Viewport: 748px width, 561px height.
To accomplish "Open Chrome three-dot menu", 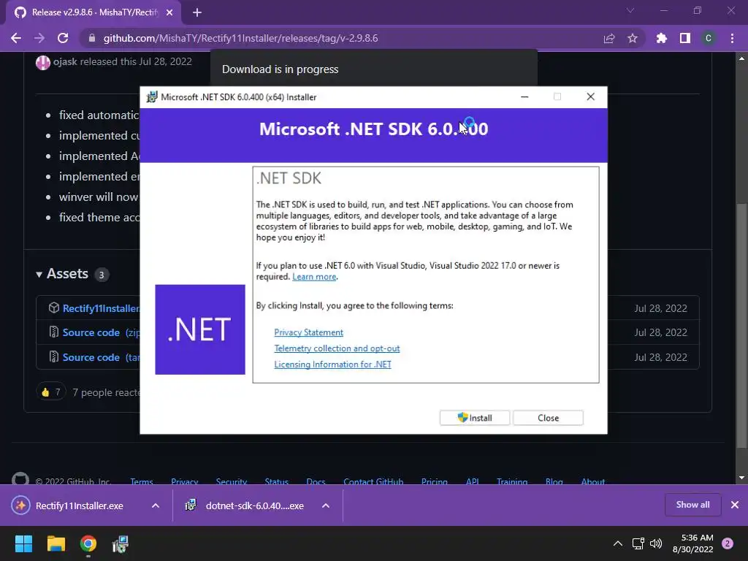I will click(732, 38).
